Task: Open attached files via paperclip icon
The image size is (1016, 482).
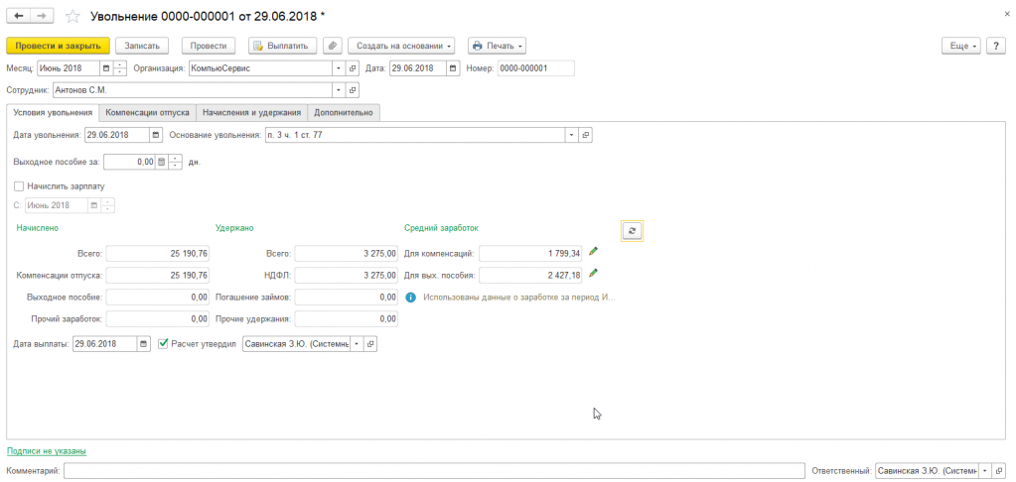Action: click(x=333, y=46)
